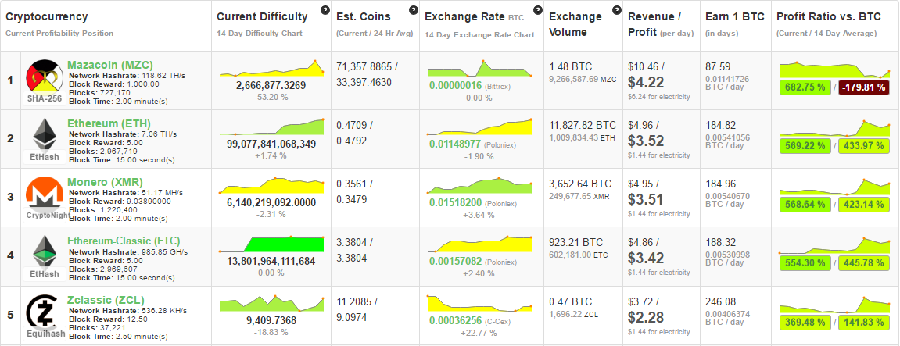Click help icon beside Current Difficulty header
The height and width of the screenshot is (346, 900).
click(x=325, y=10)
